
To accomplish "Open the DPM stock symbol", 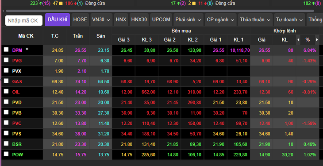I will click(17, 50).
